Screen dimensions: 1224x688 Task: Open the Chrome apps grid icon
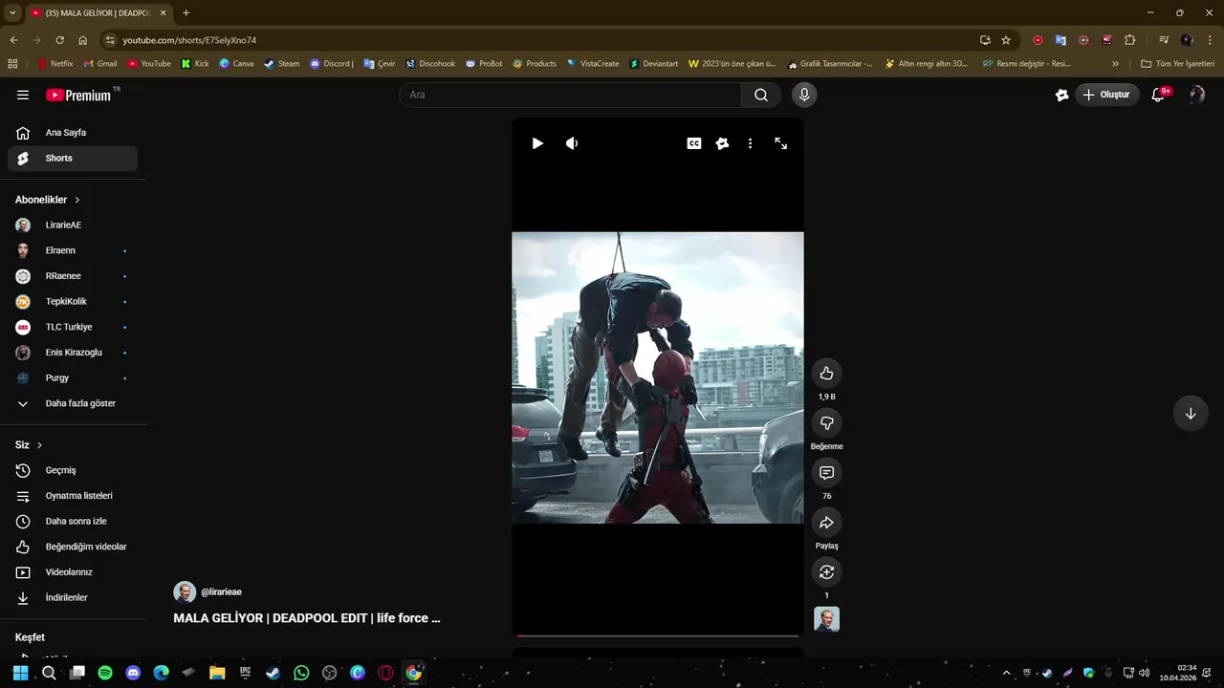12,64
